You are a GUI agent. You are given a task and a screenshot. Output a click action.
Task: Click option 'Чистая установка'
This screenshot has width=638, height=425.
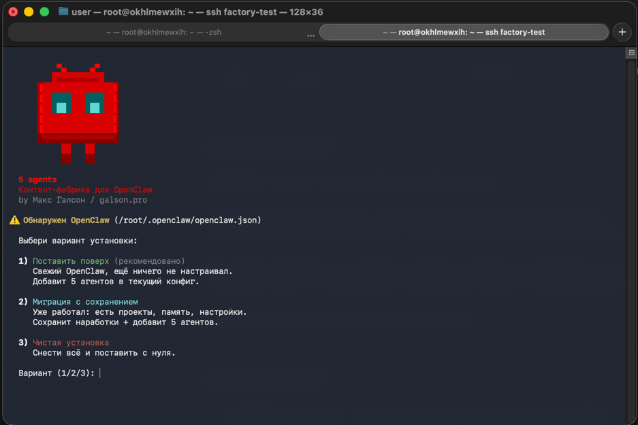point(71,343)
